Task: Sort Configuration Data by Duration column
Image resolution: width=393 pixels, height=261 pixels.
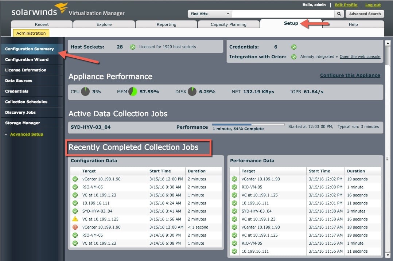Action: (203, 171)
